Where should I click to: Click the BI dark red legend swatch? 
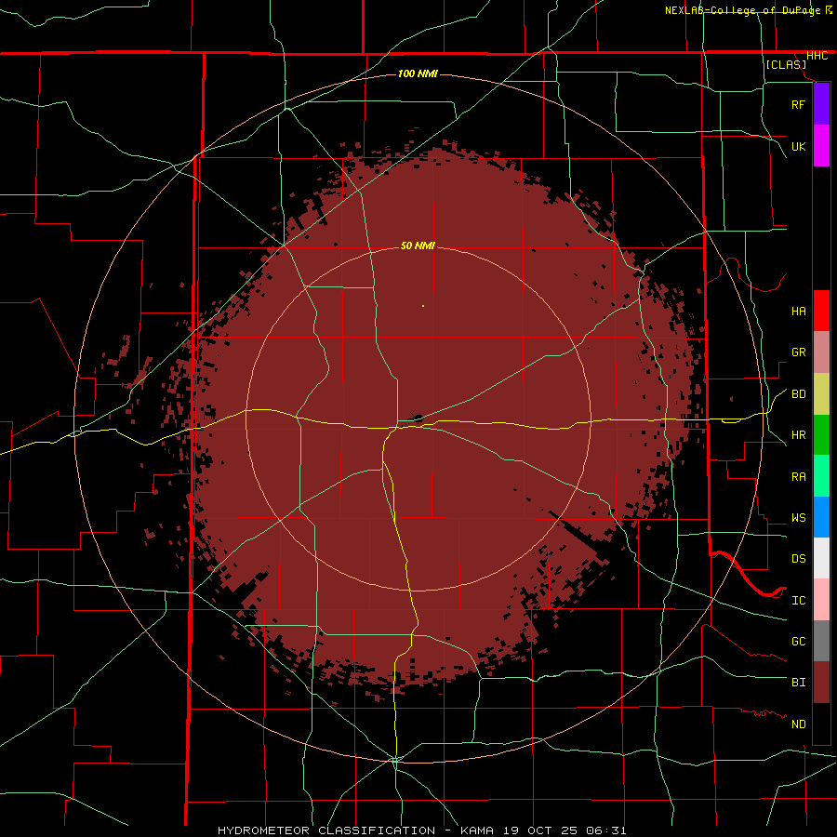[x=821, y=683]
